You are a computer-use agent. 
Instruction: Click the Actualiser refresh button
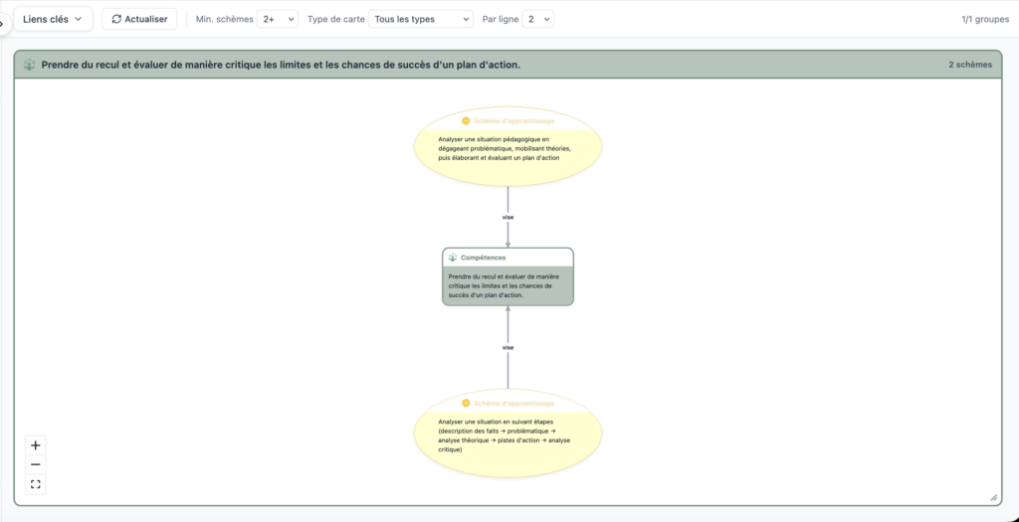(139, 19)
